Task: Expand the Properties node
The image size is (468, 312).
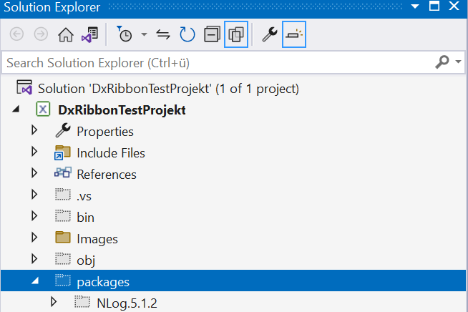Action: (34, 130)
